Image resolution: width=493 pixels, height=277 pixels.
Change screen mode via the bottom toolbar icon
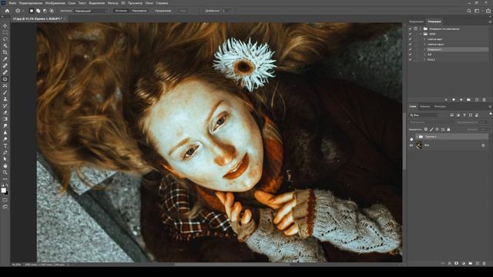point(5,207)
